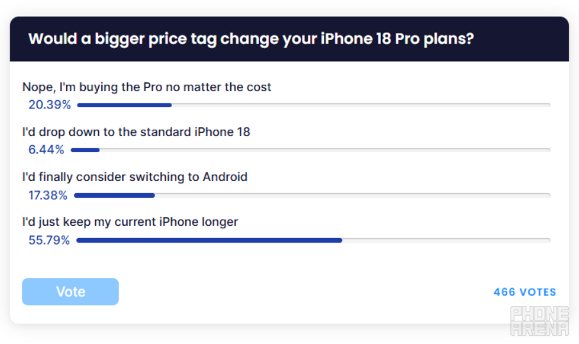
Task: Click the unfilled track of Pro bar
Action: pos(361,105)
